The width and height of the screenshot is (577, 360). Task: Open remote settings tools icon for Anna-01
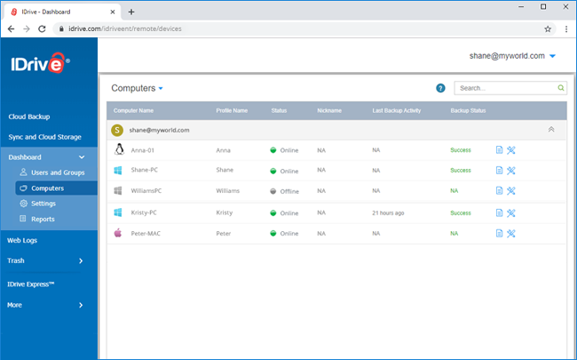tap(510, 150)
